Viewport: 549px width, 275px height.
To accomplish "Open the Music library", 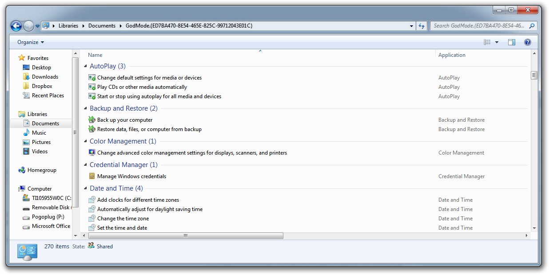I will (x=39, y=133).
